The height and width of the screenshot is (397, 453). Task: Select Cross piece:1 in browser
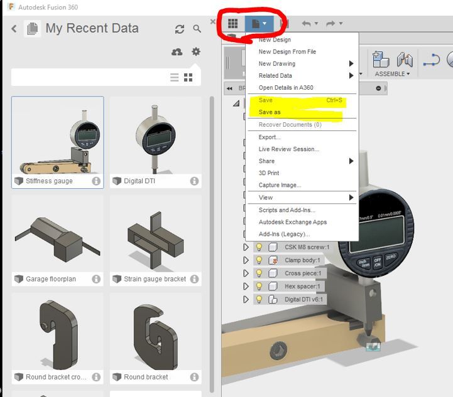click(303, 273)
